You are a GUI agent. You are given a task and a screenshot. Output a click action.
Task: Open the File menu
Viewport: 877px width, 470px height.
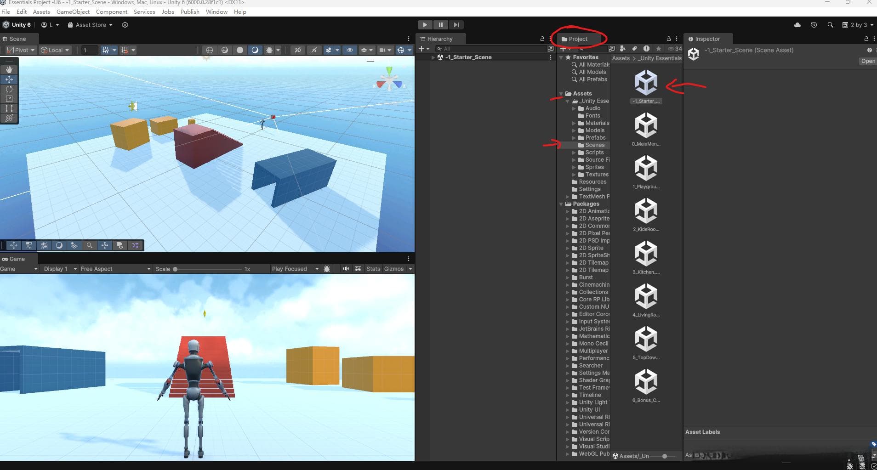6,11
